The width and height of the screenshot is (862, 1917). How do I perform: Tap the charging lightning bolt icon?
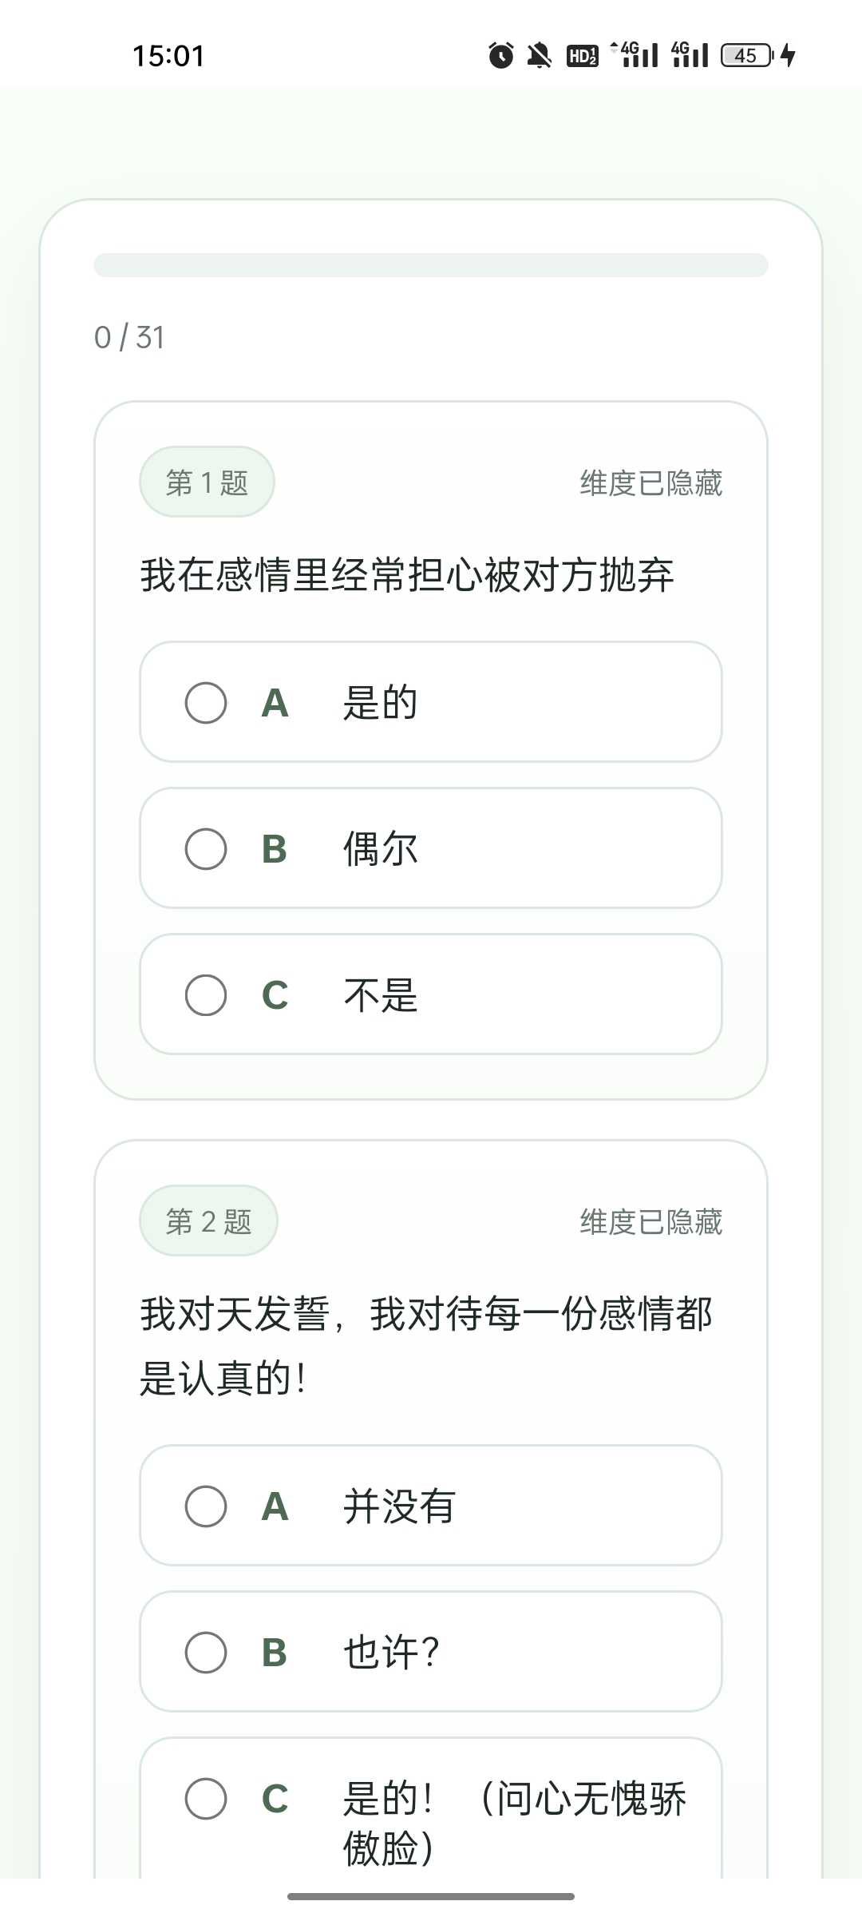pos(789,55)
